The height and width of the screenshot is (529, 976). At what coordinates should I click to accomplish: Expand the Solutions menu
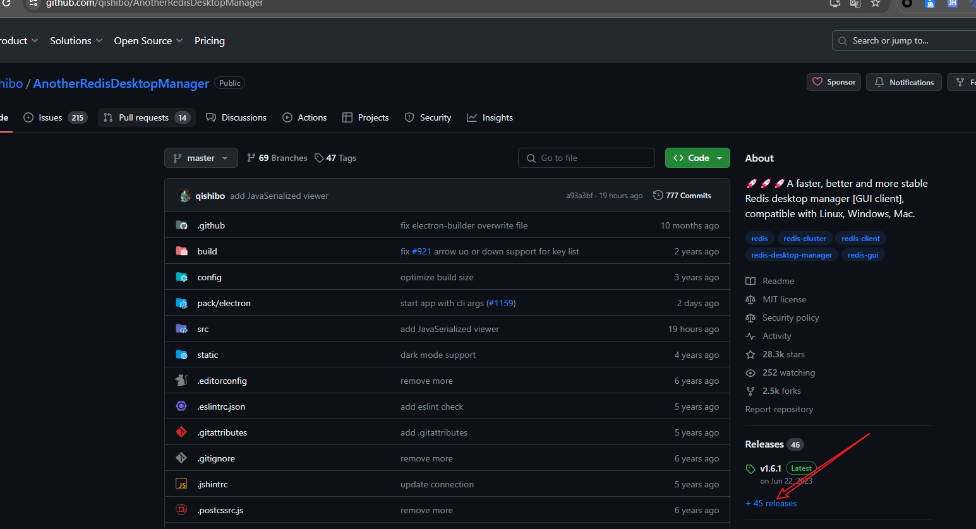coord(76,40)
